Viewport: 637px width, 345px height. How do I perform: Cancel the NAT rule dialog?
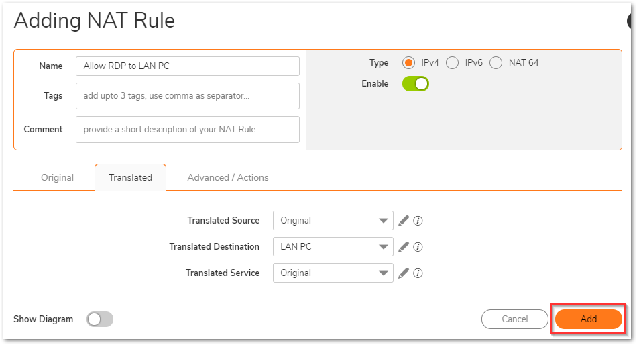click(x=515, y=319)
